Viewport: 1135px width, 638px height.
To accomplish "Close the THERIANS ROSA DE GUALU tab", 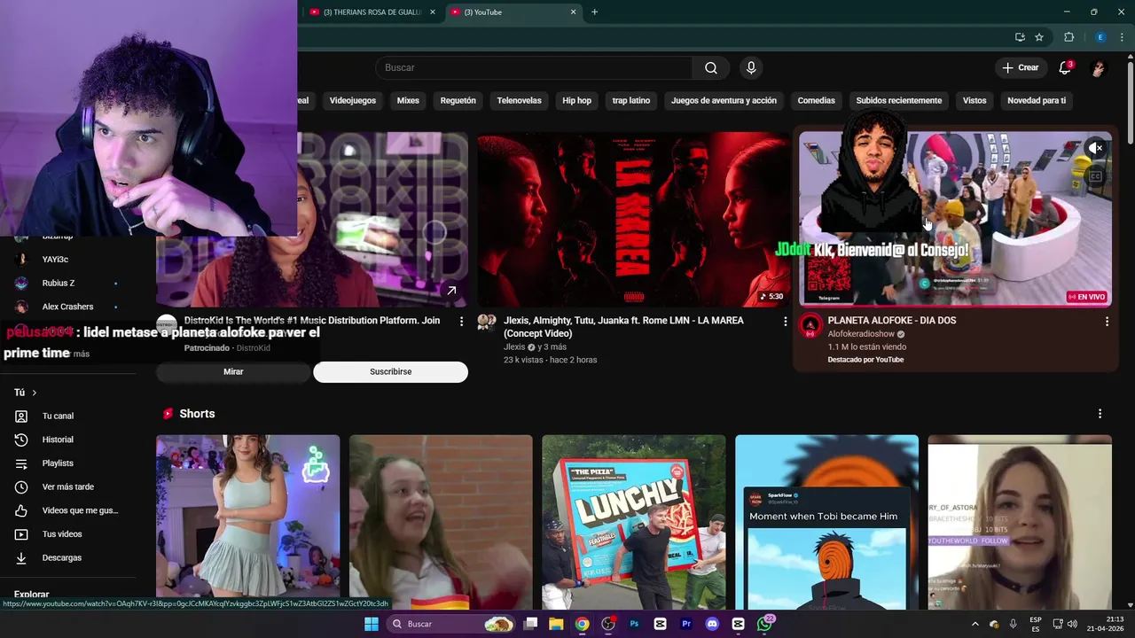I will 433,12.
